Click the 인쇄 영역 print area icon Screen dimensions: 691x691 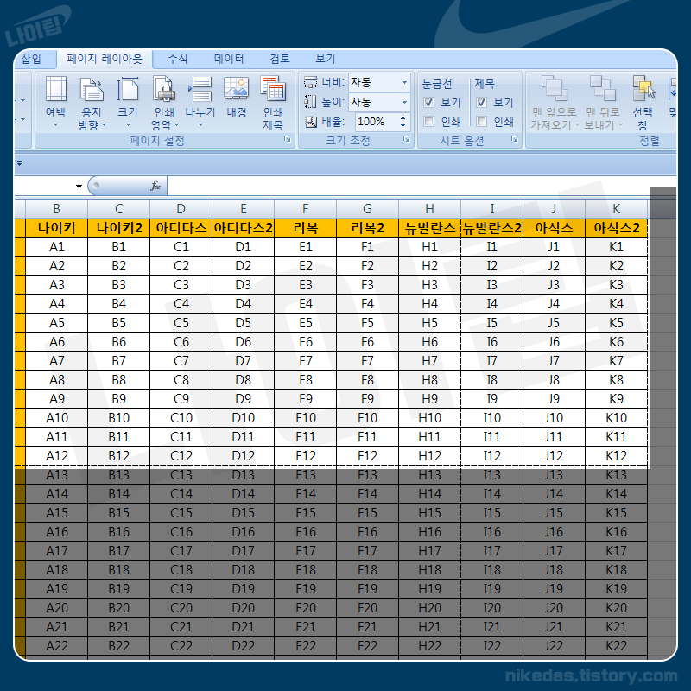tap(164, 89)
